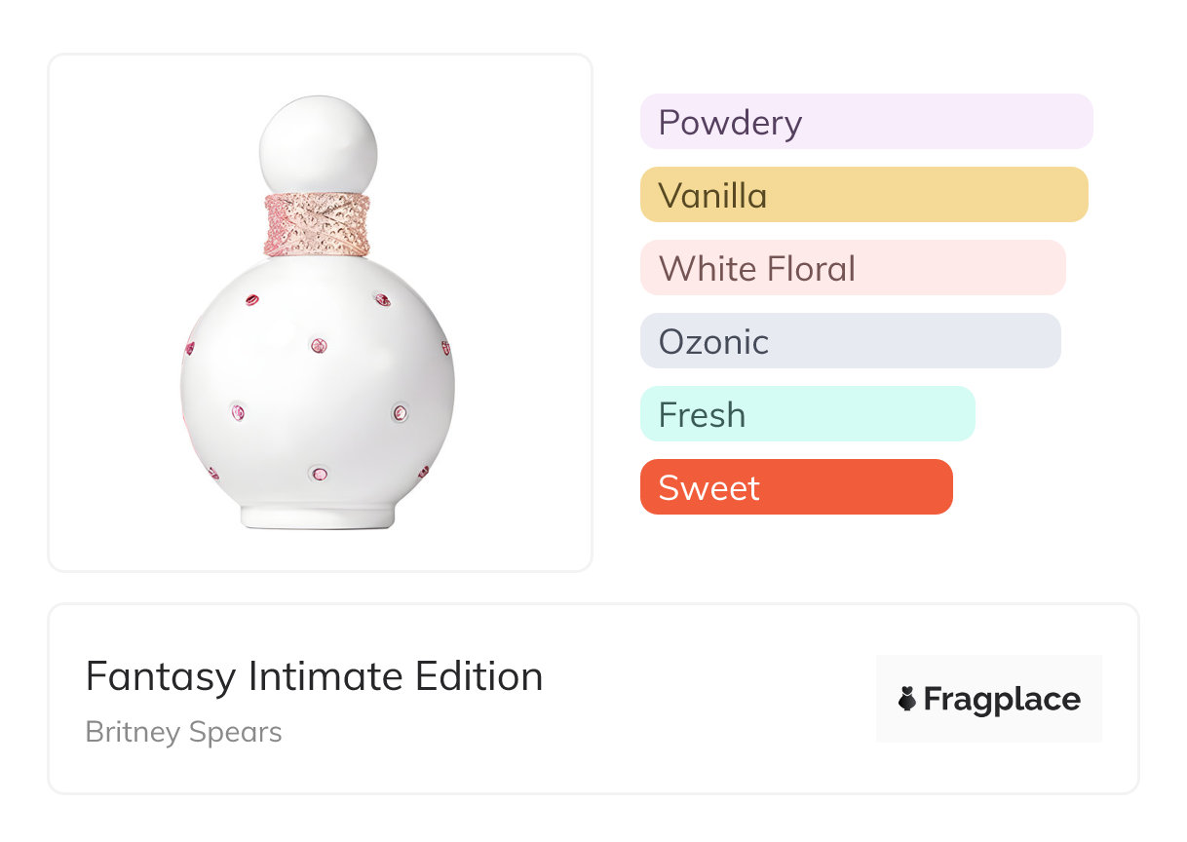Click the lower-left pink gem on bottle
The height and width of the screenshot is (842, 1187).
237,411
